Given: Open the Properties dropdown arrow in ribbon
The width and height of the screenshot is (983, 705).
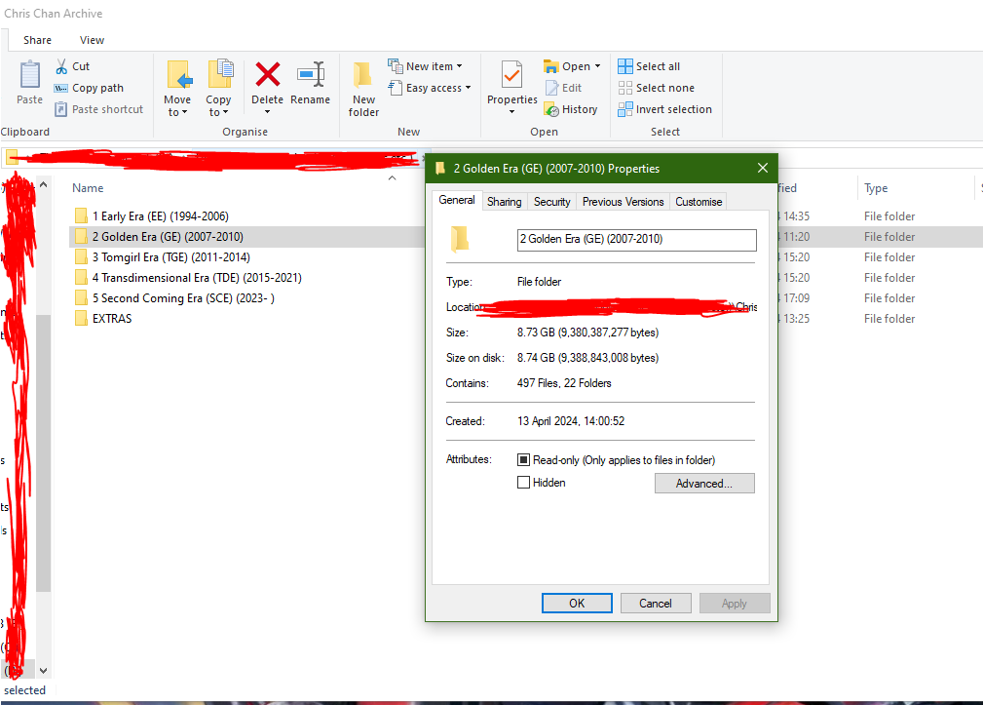Looking at the screenshot, I should (x=511, y=112).
